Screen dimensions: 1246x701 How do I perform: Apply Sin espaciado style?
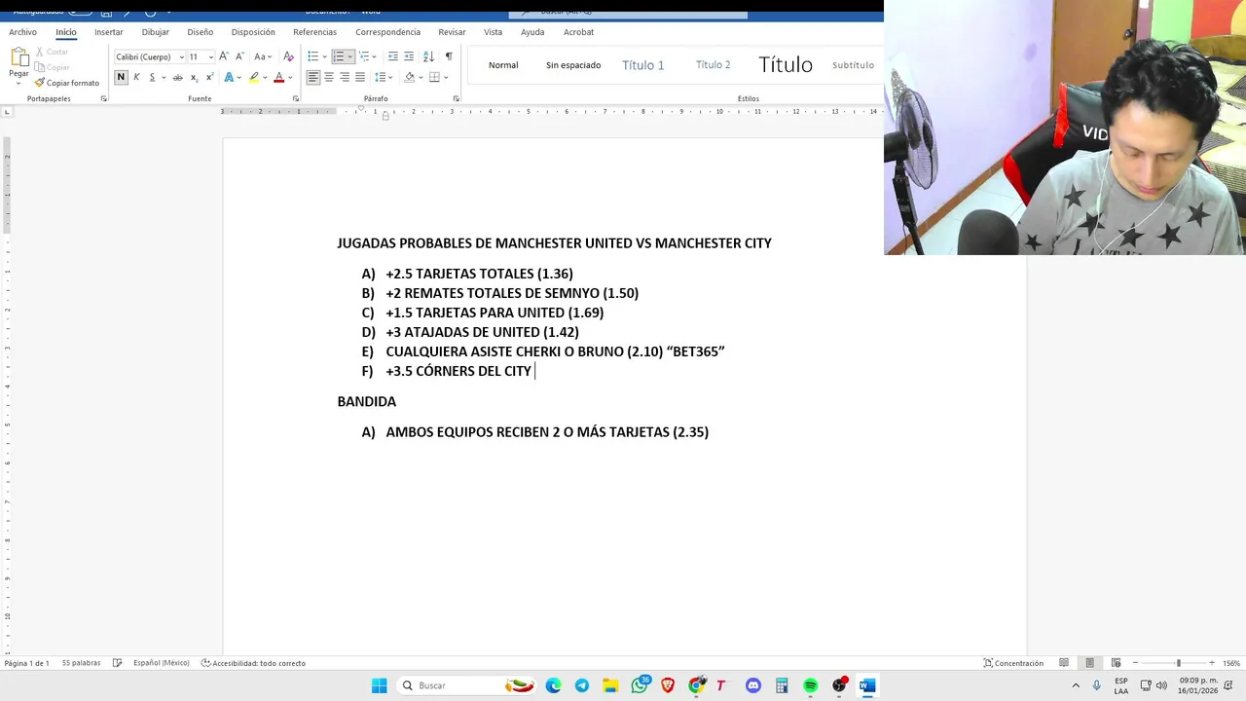pos(573,65)
